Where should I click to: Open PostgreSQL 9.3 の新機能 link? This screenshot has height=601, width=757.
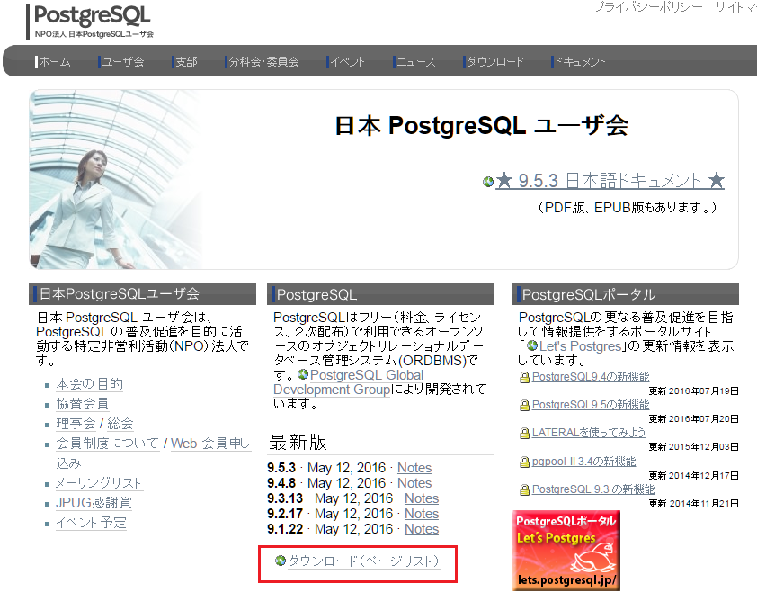pos(592,489)
